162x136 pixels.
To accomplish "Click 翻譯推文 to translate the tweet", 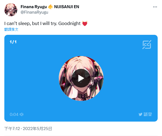I will point(11,29).
